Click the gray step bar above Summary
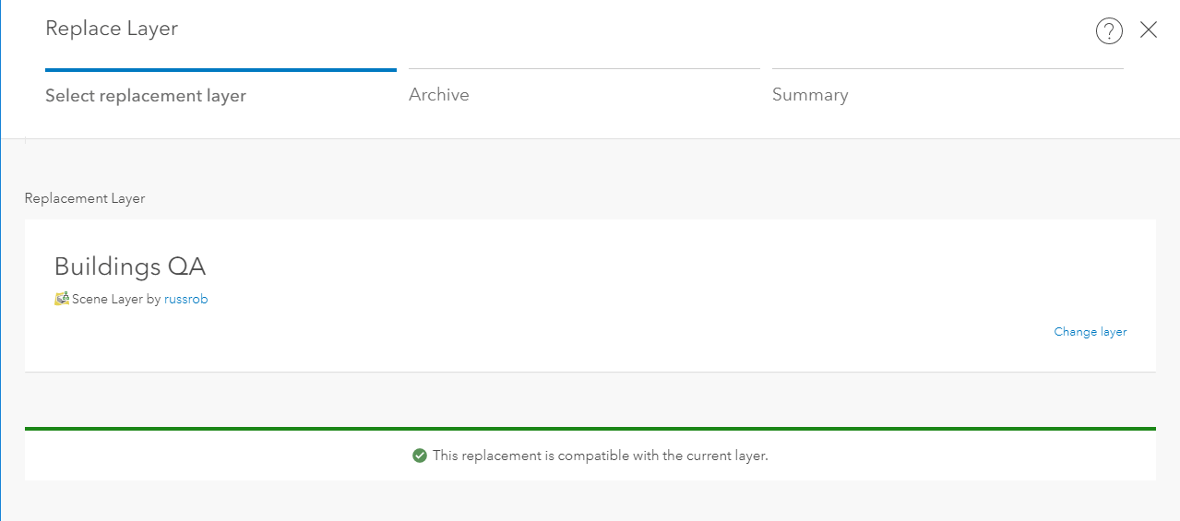 point(948,69)
